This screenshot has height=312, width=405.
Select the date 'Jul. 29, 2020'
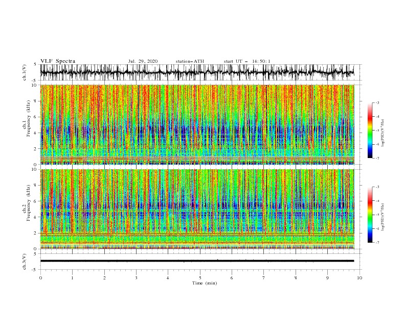[143, 61]
